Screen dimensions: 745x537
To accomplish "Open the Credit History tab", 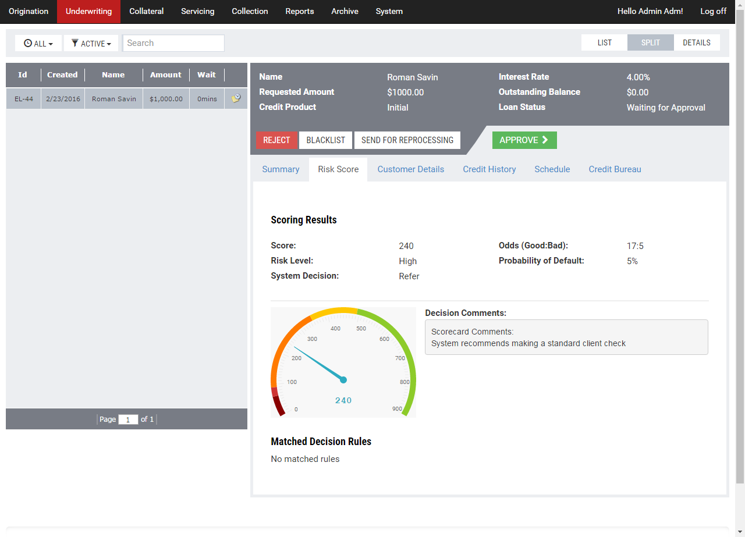I will click(x=489, y=169).
